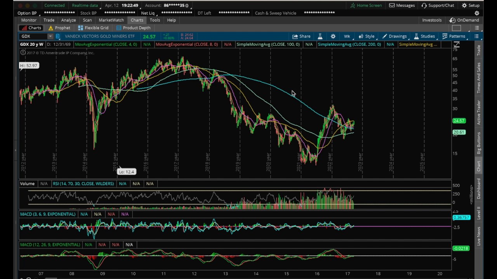Open Active Trader side panel
497x279 pixels.
pyautogui.click(x=479, y=113)
